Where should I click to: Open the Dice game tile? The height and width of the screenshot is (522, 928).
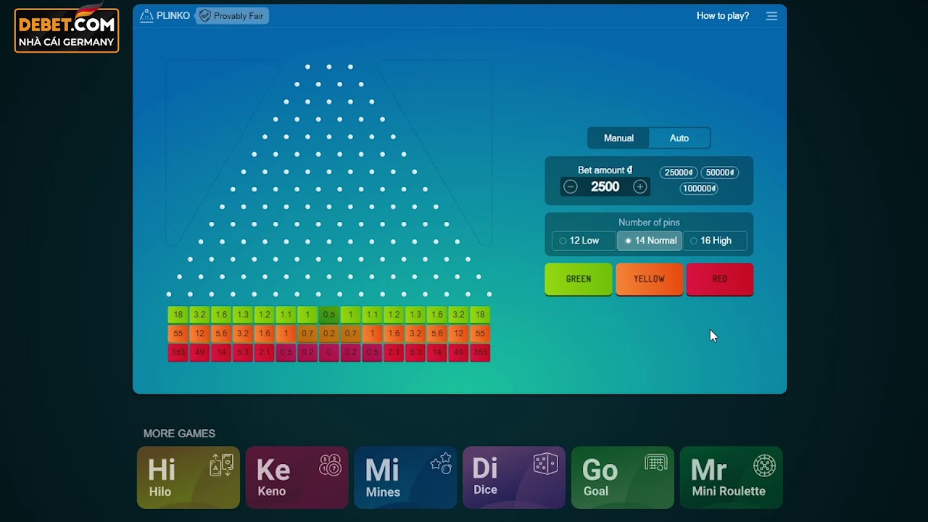[514, 477]
